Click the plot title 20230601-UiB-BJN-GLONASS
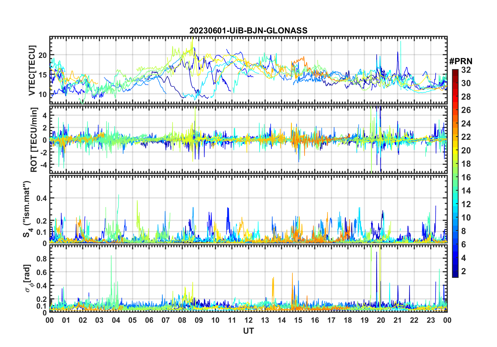 click(x=248, y=31)
